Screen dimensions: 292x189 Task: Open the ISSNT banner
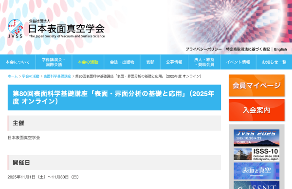coord(256,185)
